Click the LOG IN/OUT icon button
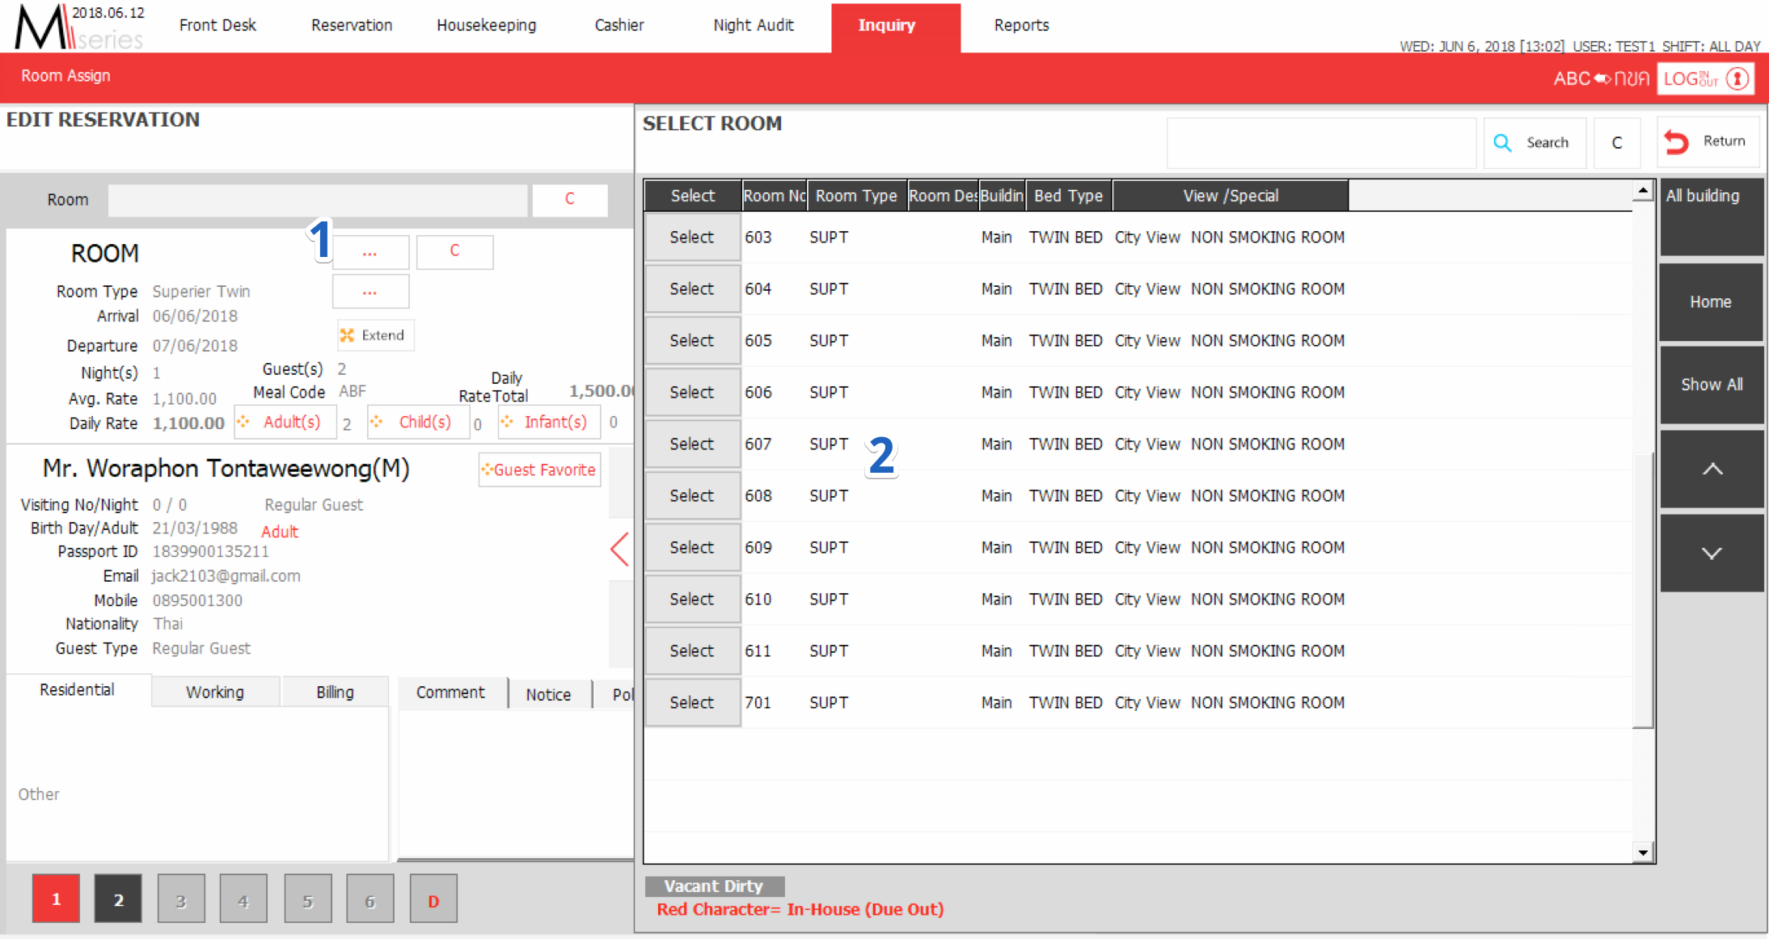The height and width of the screenshot is (939, 1769). pyautogui.click(x=1705, y=78)
